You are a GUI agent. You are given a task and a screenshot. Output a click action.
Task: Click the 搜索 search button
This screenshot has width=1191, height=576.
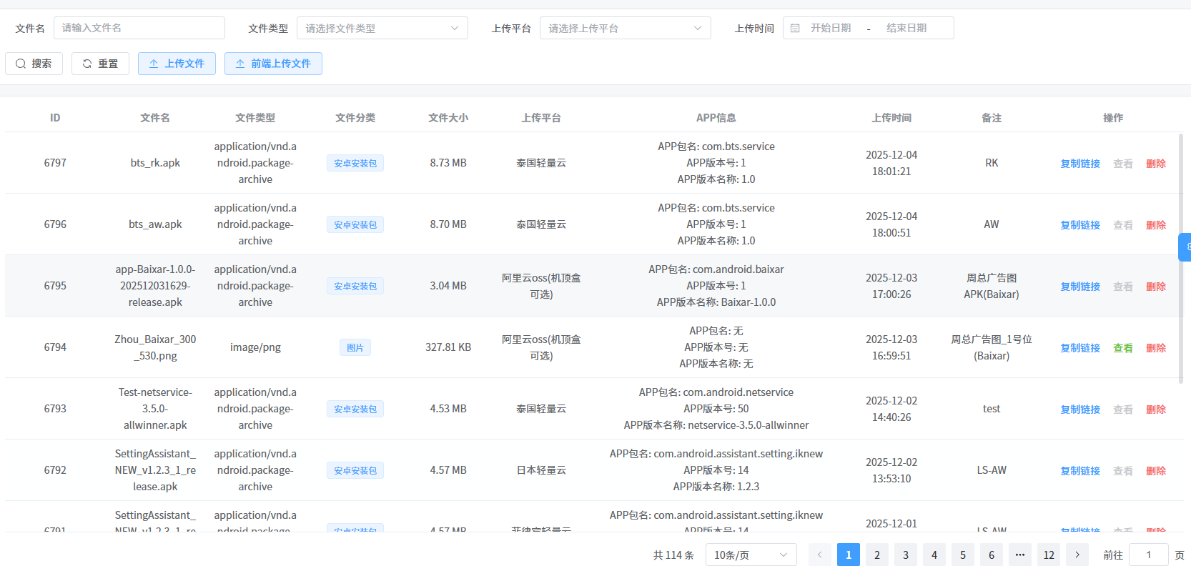click(34, 64)
